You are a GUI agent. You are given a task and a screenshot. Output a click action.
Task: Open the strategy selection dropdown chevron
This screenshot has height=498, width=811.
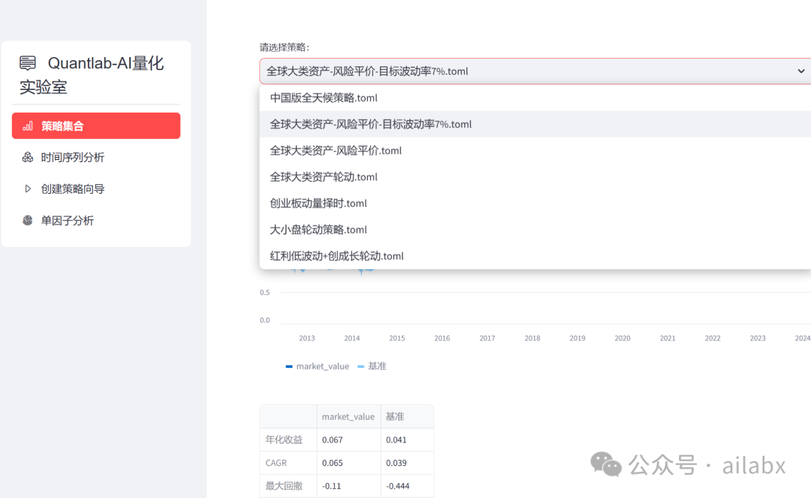tap(801, 71)
